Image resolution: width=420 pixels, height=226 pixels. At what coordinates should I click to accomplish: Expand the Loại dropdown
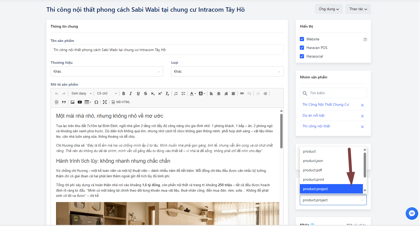coord(227,71)
